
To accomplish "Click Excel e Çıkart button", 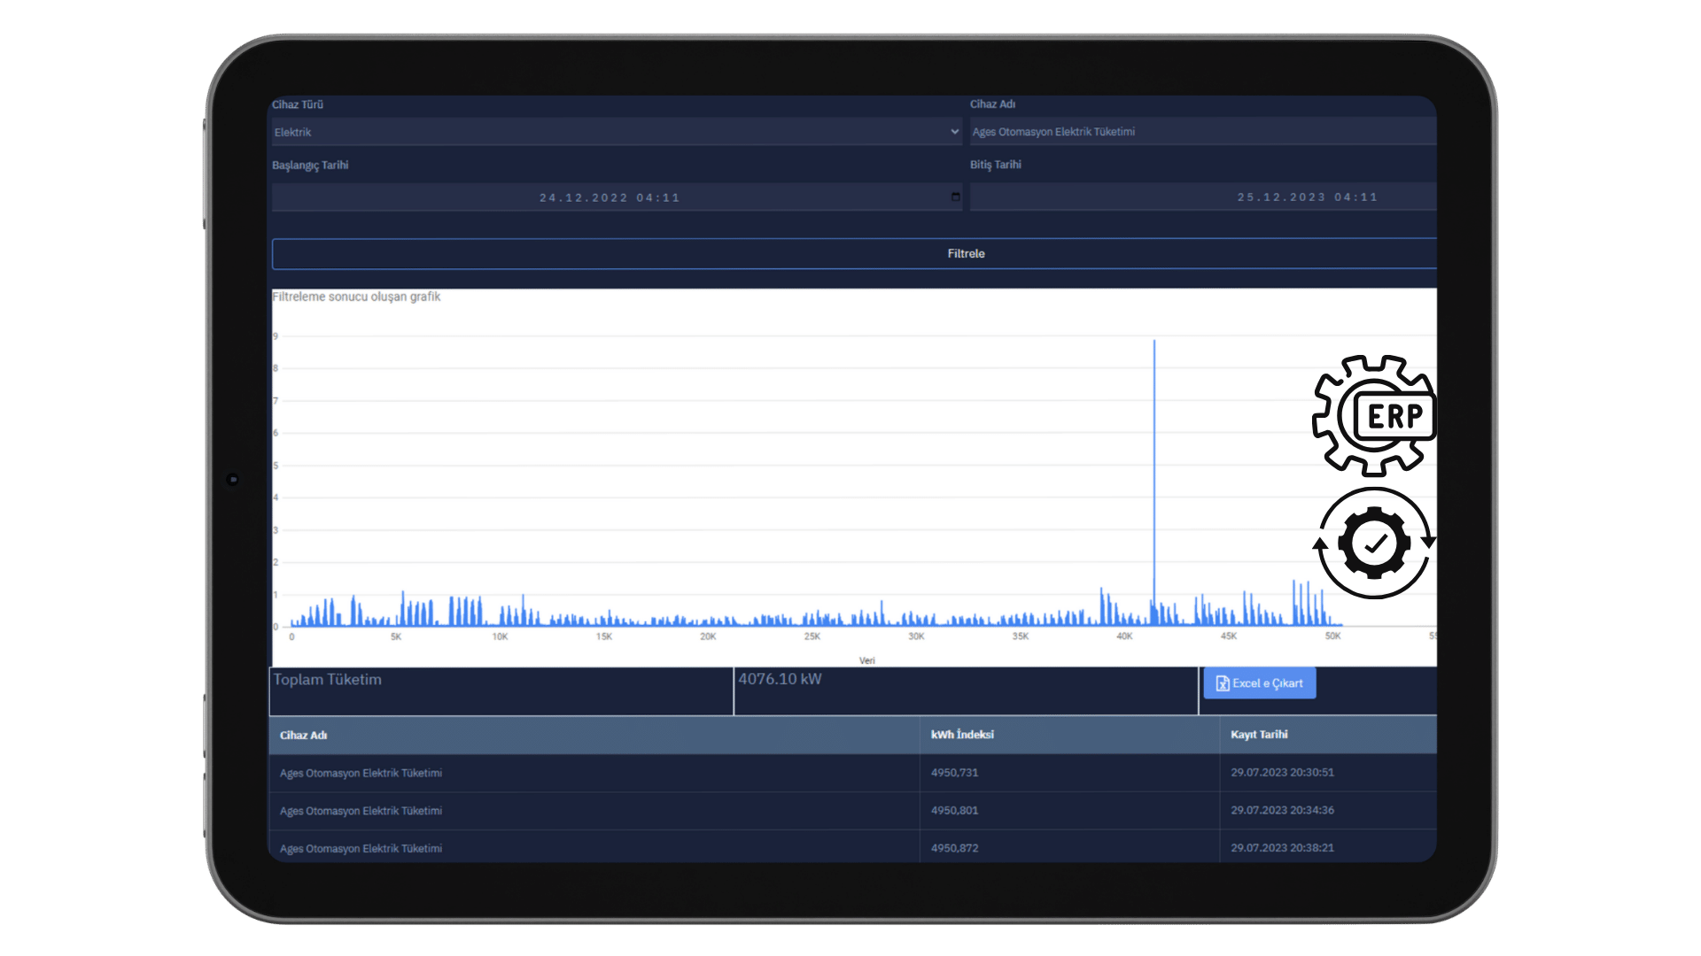I will pyautogui.click(x=1259, y=683).
